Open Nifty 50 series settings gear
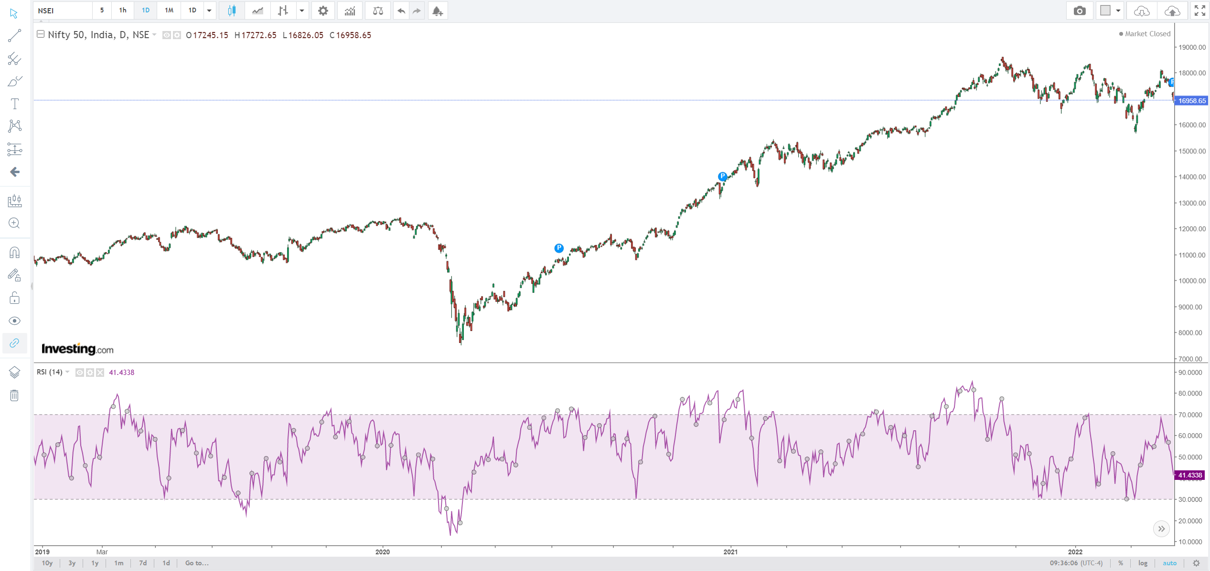The width and height of the screenshot is (1210, 571). 177,35
